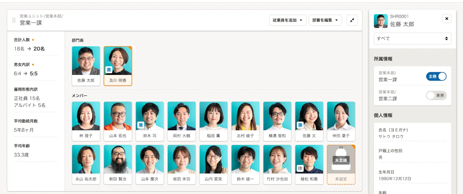Click the collapse arrows icon button
The image size is (463, 194).
(352, 20)
